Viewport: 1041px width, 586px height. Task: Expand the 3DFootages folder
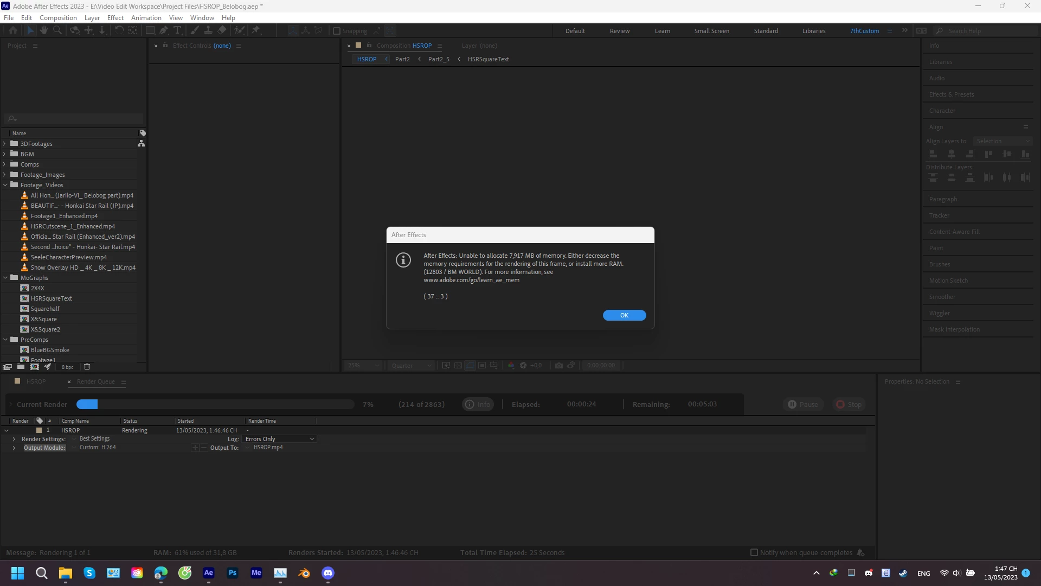(x=5, y=144)
